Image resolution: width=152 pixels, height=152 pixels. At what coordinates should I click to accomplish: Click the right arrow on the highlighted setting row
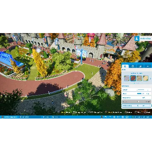coord(149,106)
